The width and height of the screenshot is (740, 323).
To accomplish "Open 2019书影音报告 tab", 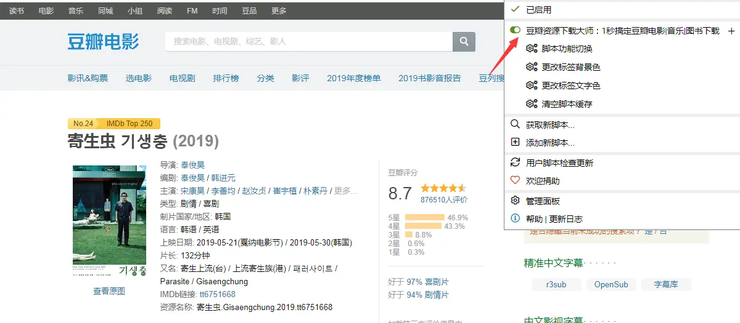I will pos(430,78).
